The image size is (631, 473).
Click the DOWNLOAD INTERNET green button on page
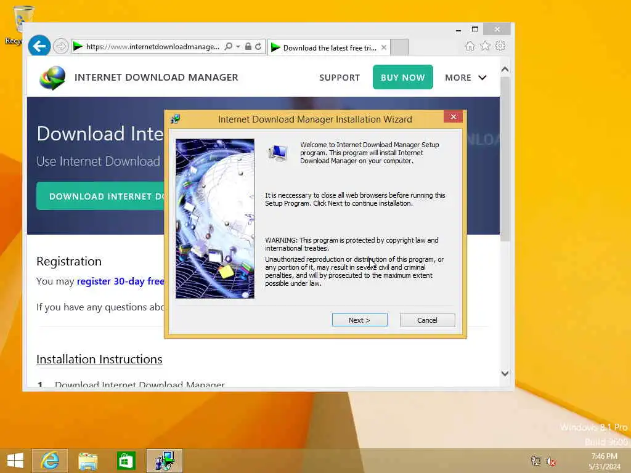(x=100, y=196)
